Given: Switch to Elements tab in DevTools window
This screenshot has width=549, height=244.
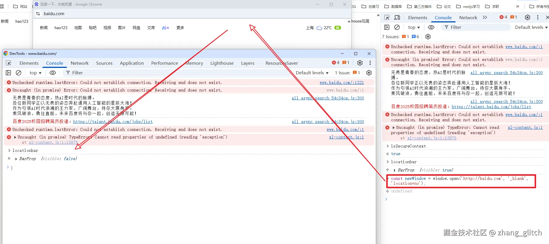Looking at the screenshot, I should (x=29, y=63).
